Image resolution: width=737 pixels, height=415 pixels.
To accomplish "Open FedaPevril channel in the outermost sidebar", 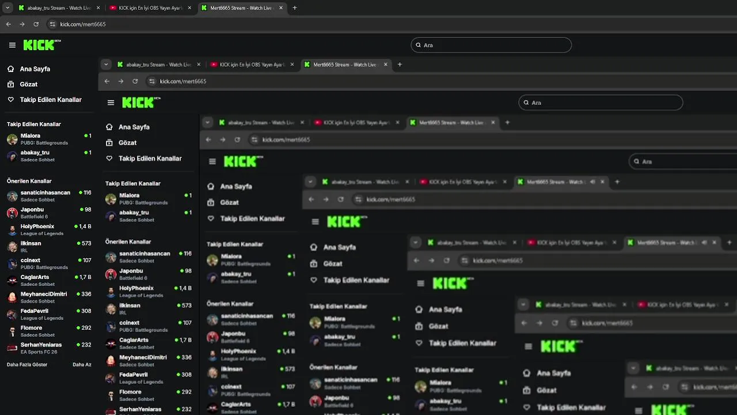I will 49,314.
